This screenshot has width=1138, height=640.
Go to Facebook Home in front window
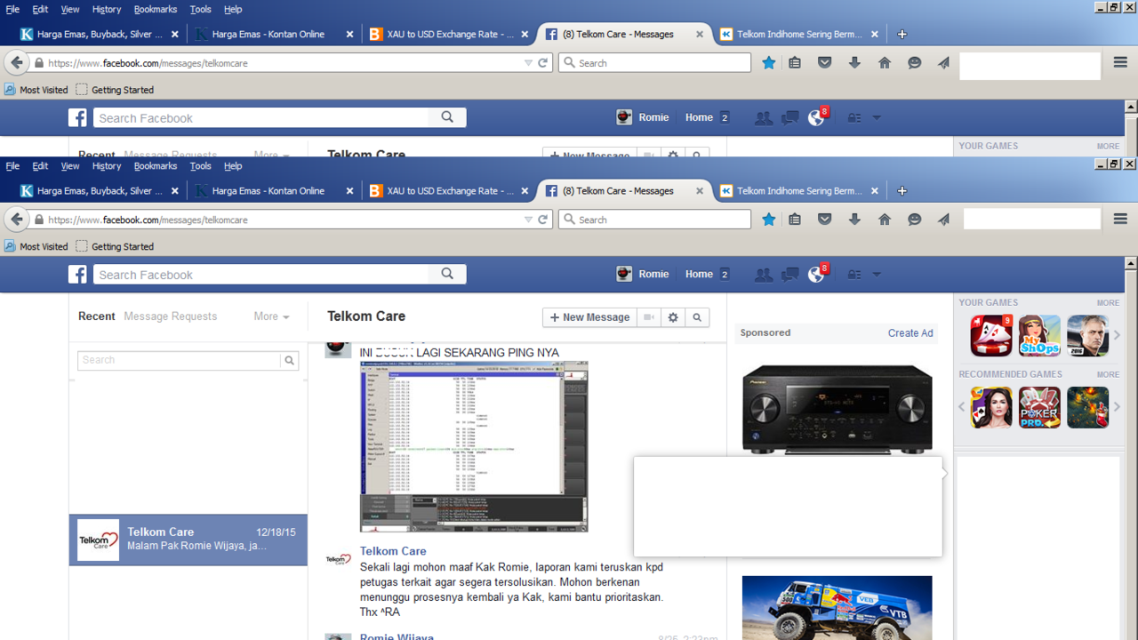click(699, 275)
